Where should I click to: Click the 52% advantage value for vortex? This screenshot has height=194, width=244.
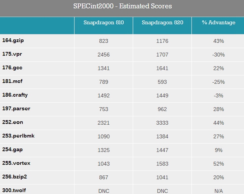click(218, 163)
